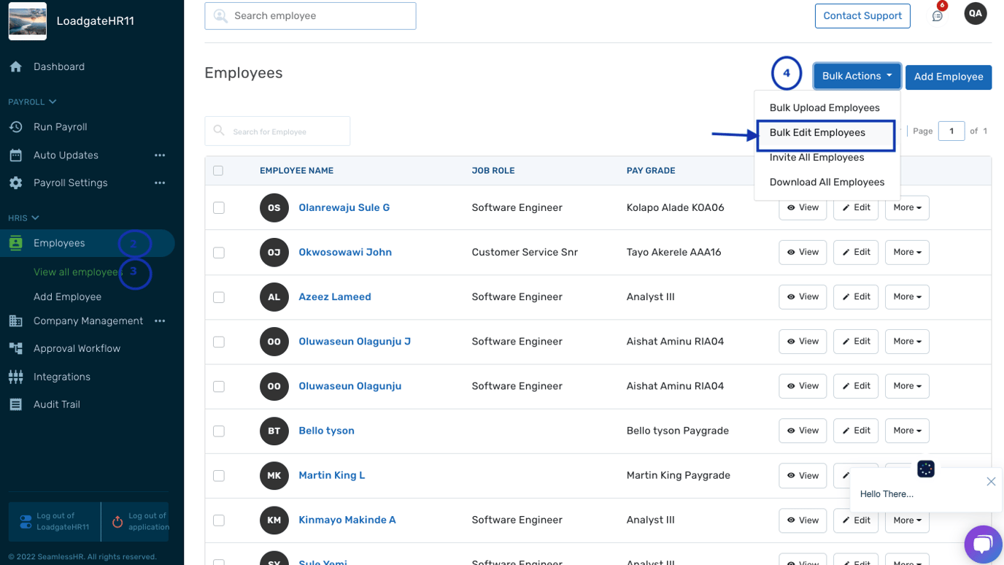1004x565 pixels.
Task: Click the Add Employee button
Action: point(949,77)
